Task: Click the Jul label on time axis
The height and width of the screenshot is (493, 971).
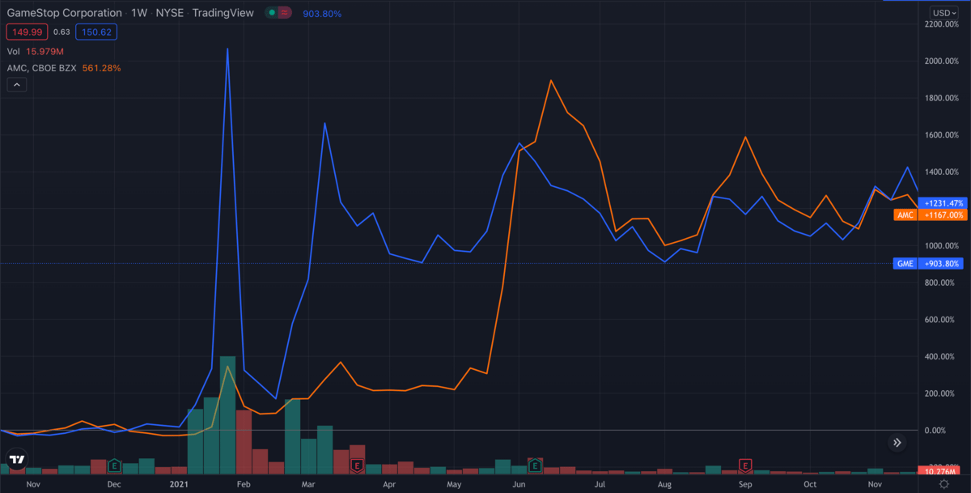Action: pos(600,484)
